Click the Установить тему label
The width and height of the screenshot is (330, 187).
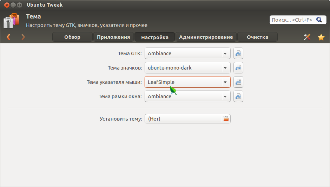pos(121,119)
